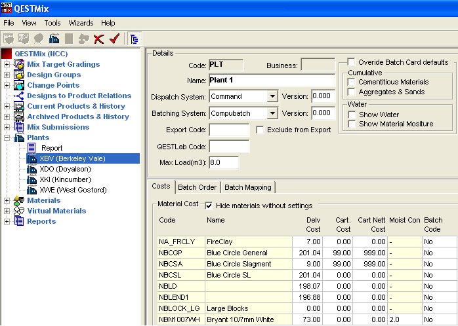
Task: Click the Mix Target Gradings tree icon
Action: pyautogui.click(x=19, y=64)
